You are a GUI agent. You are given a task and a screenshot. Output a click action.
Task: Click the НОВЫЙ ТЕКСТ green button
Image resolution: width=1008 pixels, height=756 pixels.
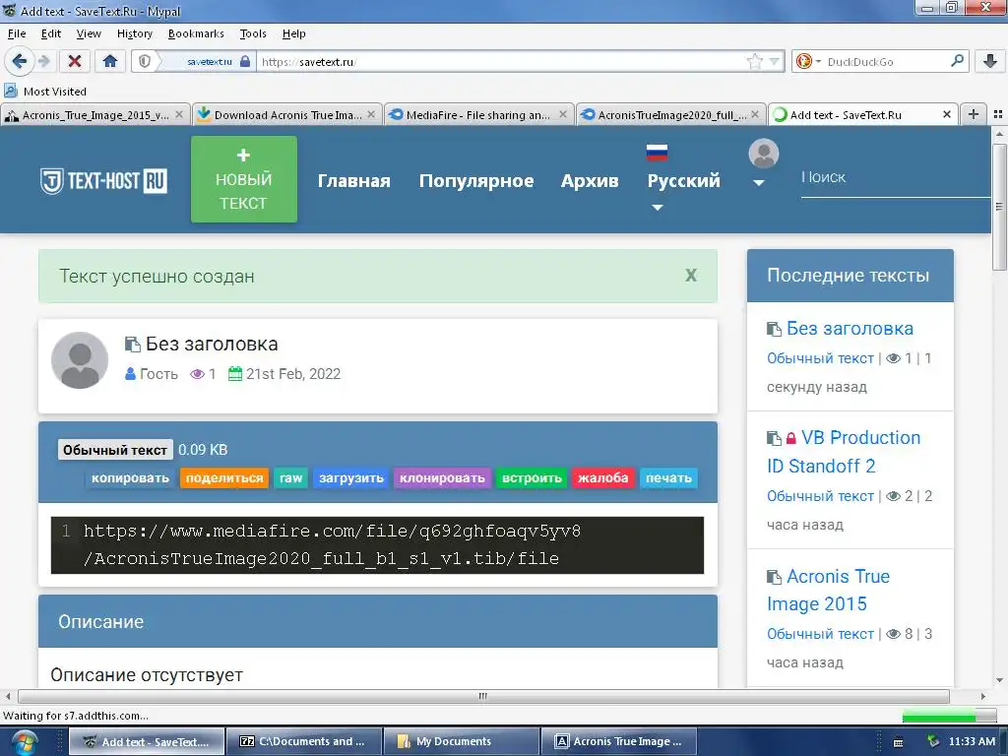click(244, 179)
